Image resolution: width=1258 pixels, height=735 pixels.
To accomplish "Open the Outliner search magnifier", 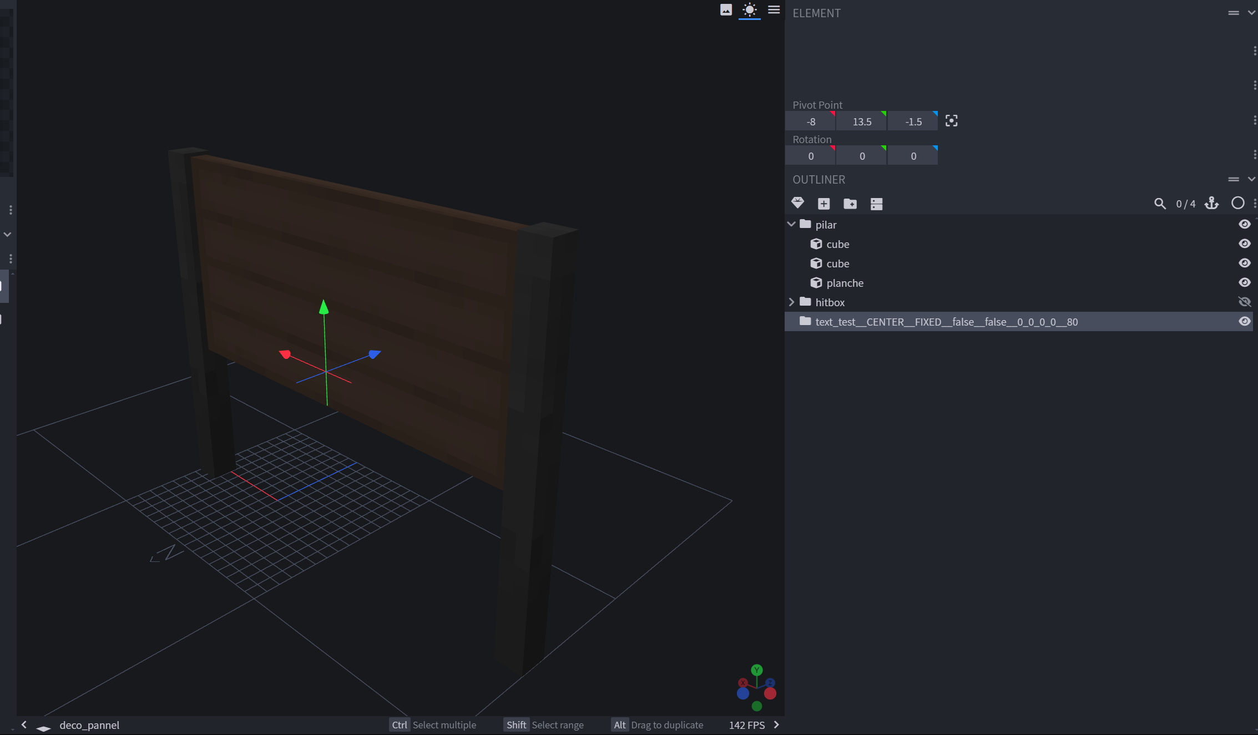I will pos(1160,204).
